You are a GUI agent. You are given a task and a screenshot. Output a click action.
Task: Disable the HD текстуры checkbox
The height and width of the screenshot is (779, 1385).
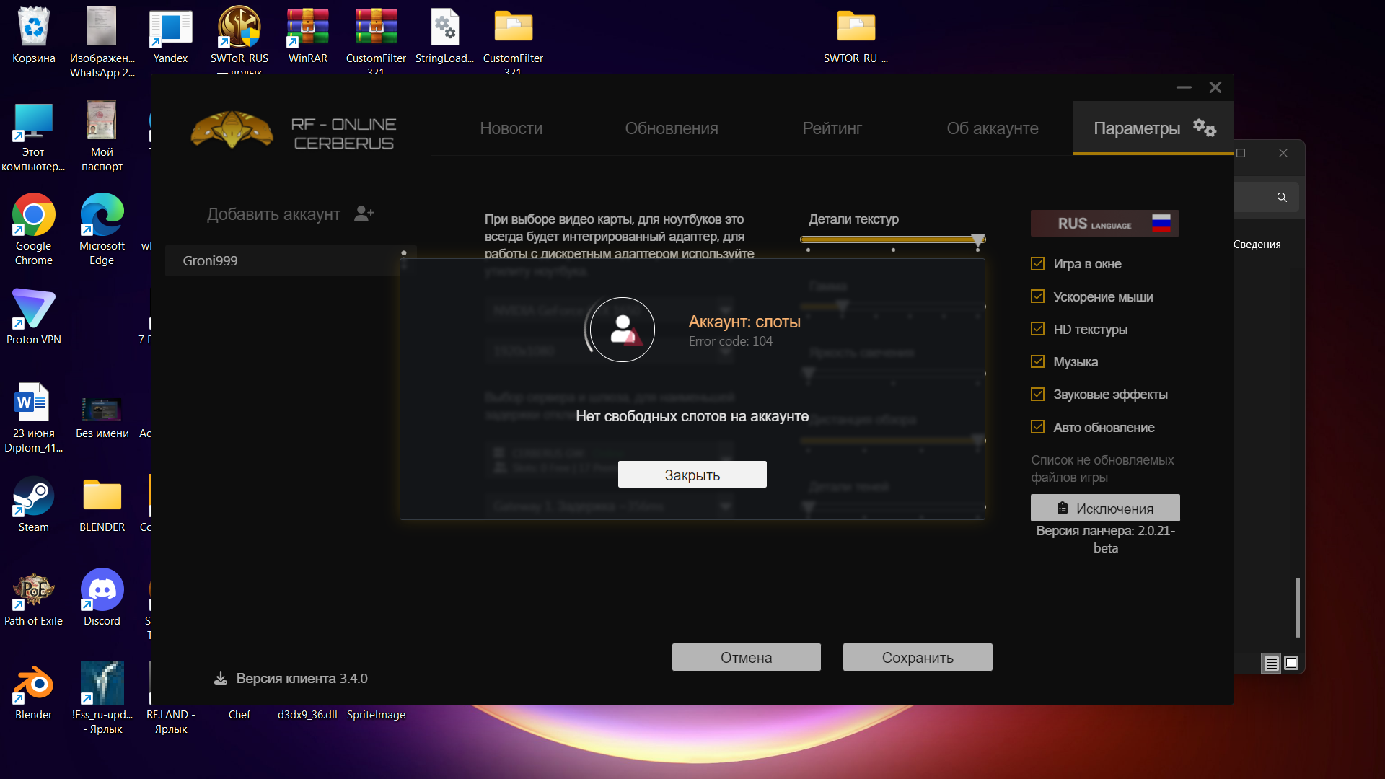(x=1037, y=329)
